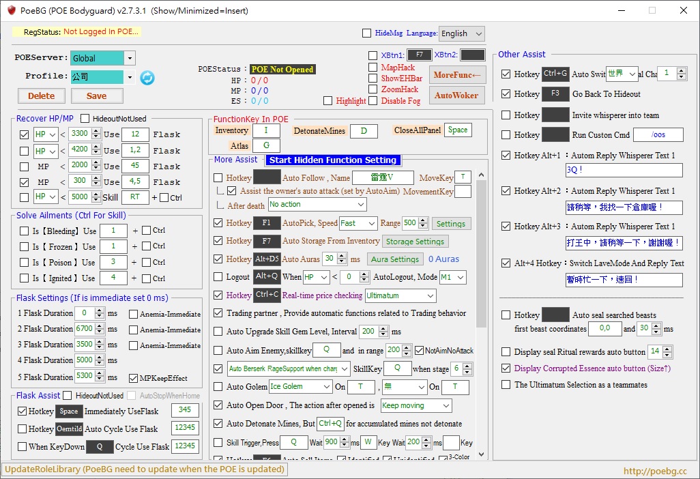Open the AutoPick Speed Fast dropdown
This screenshot has height=479, width=700.
pyautogui.click(x=358, y=223)
